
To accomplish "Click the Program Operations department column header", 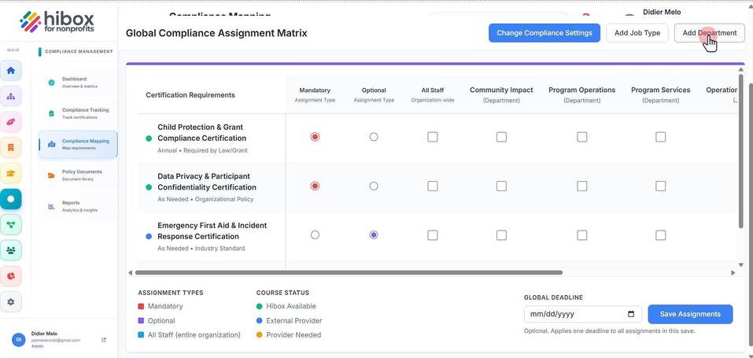I will pyautogui.click(x=582, y=94).
